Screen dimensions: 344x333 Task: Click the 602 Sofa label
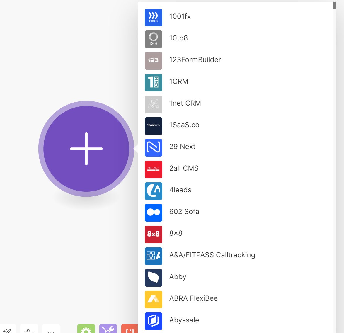[184, 212]
